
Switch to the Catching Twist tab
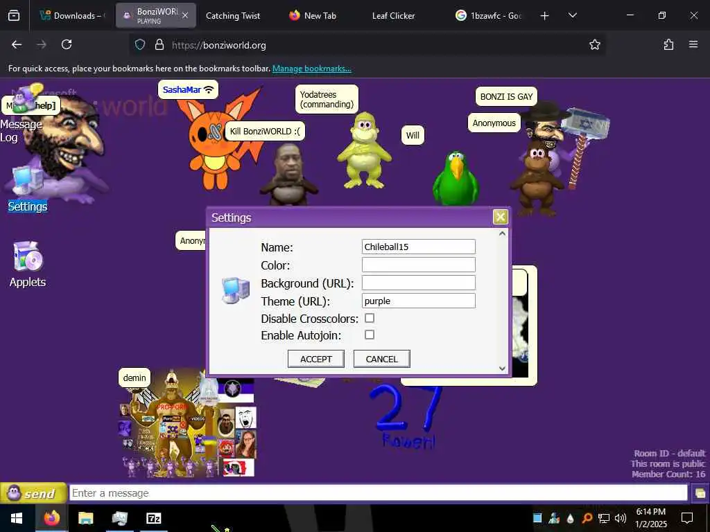pos(233,16)
